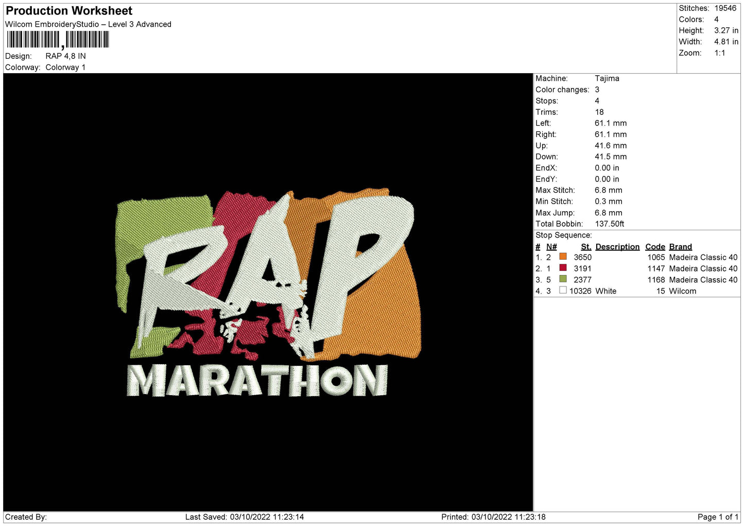Click the Up value '41.6 mm'
Image resolution: width=744 pixels, height=526 pixels.
tap(611, 146)
